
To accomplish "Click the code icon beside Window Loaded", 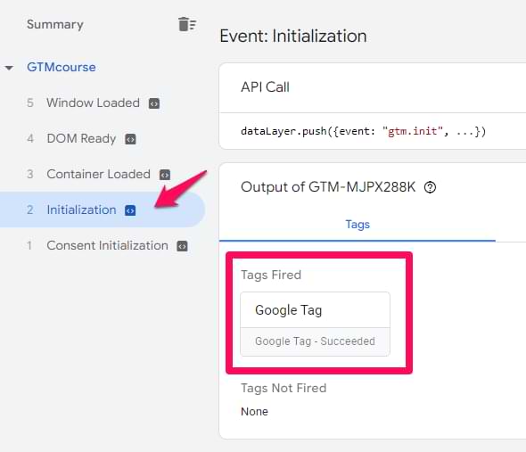I will click(154, 103).
